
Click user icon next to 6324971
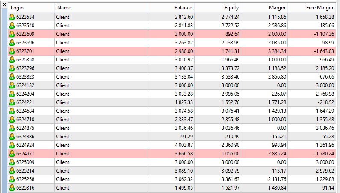pyautogui.click(x=12, y=154)
